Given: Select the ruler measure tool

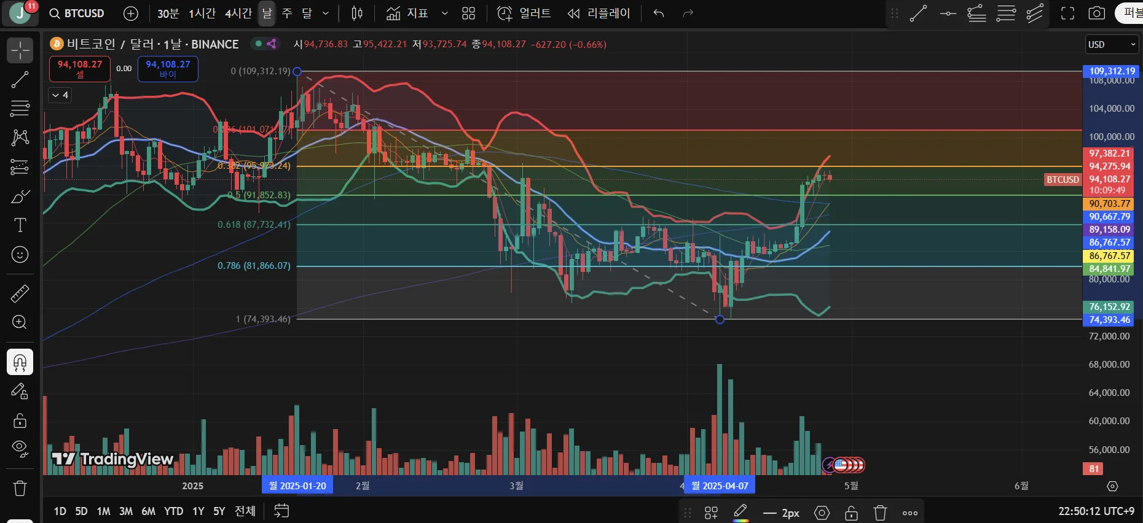Looking at the screenshot, I should pos(20,294).
